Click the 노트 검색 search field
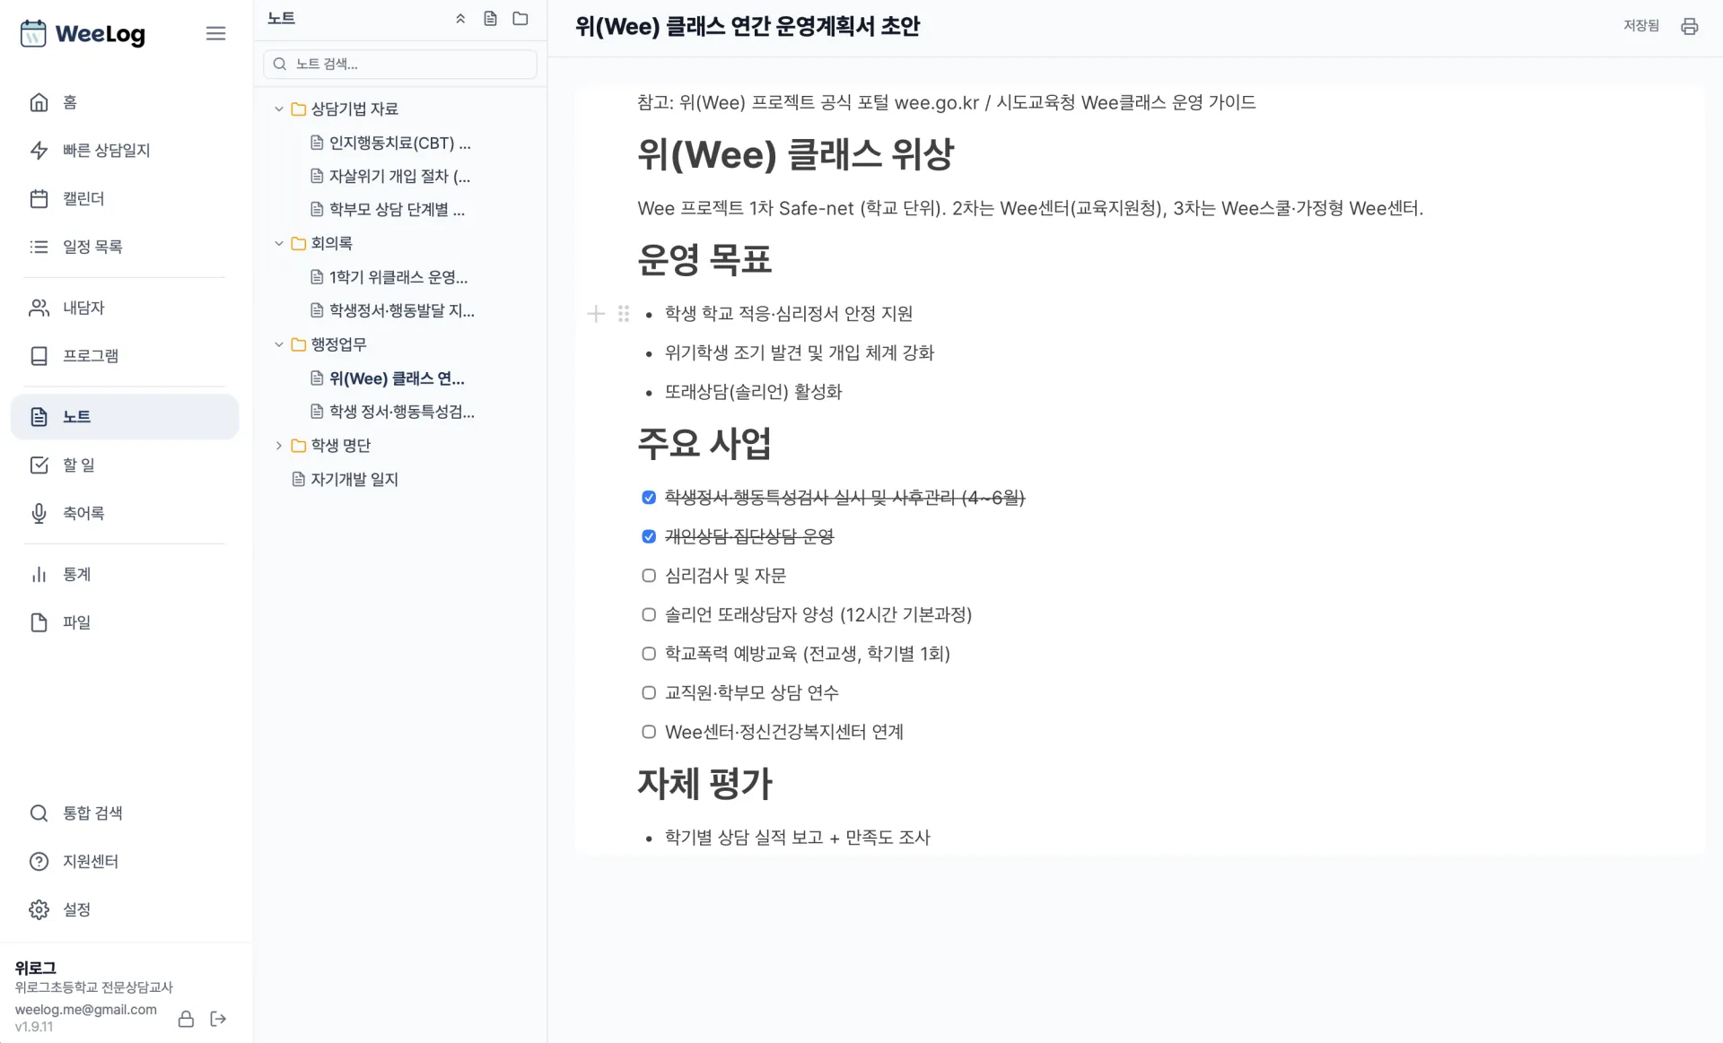This screenshot has width=1723, height=1043. point(400,64)
